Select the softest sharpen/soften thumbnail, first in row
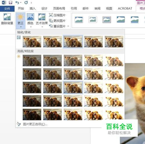The width and height of the screenshot is (145, 144). point(32,42)
